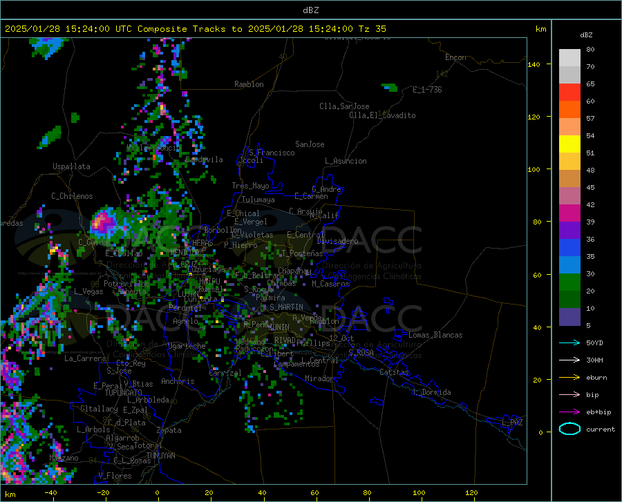Click the 'L_Asuncion' map label
This screenshot has width=622, height=502.
pos(346,161)
